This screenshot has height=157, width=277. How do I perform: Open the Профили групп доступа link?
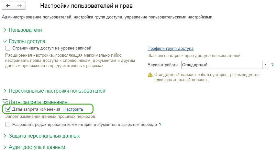pos(171,49)
